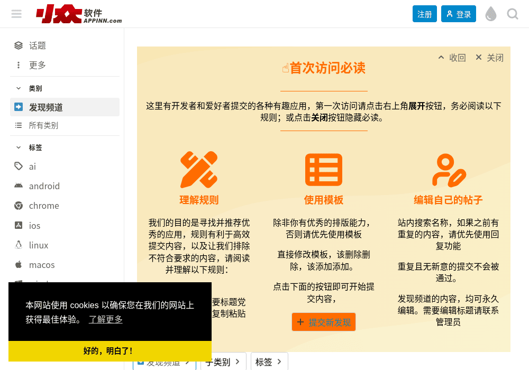Viewport: 529px width, 370px height.
Task: Open the 子类别 subcategory dropdown
Action: pyautogui.click(x=223, y=362)
